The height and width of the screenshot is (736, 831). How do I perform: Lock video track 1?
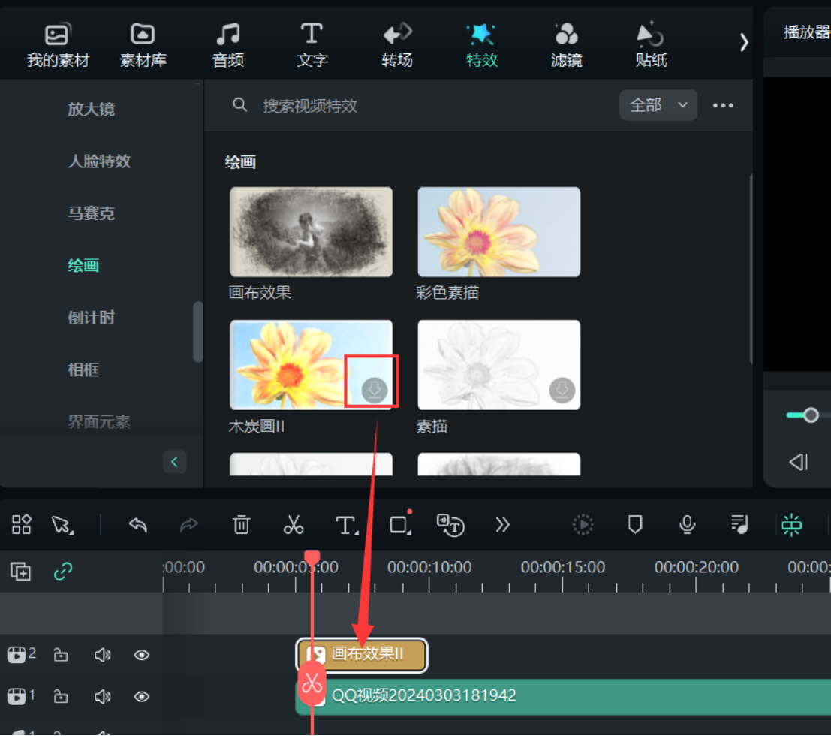pyautogui.click(x=61, y=696)
